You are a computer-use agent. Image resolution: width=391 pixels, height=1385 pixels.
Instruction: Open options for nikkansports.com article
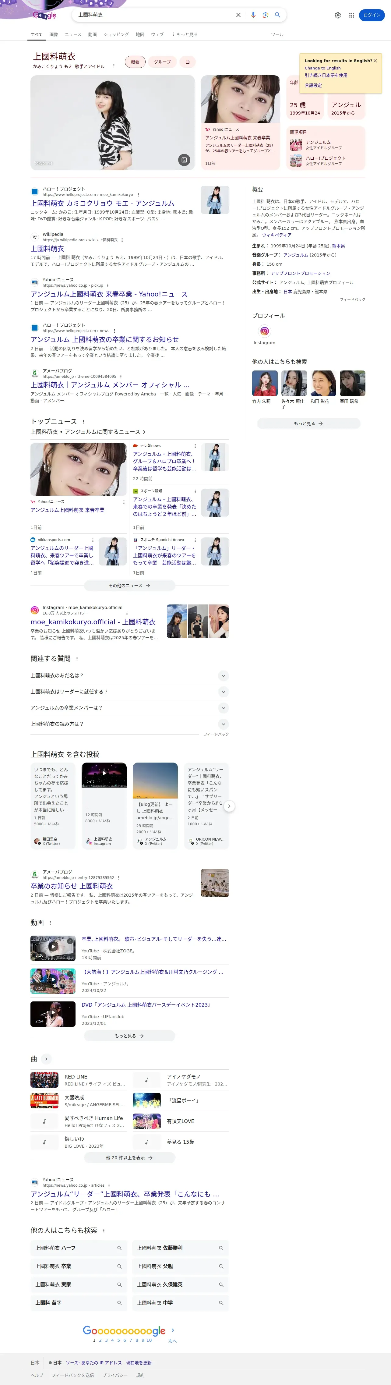tap(93, 540)
